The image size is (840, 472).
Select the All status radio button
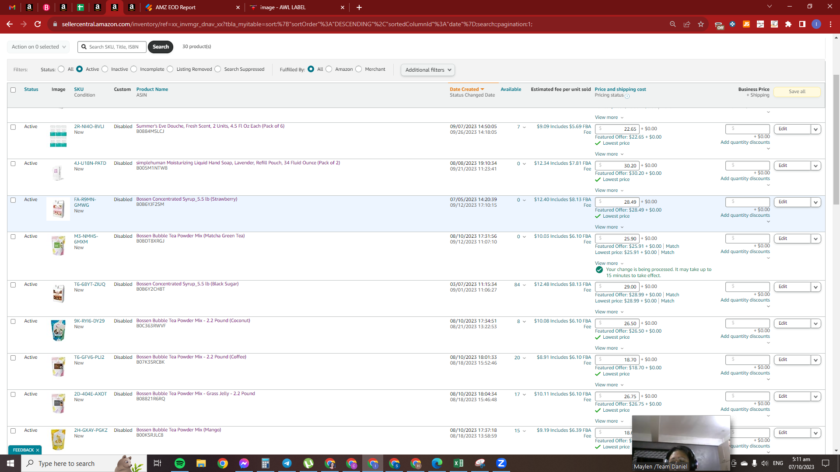click(61, 69)
